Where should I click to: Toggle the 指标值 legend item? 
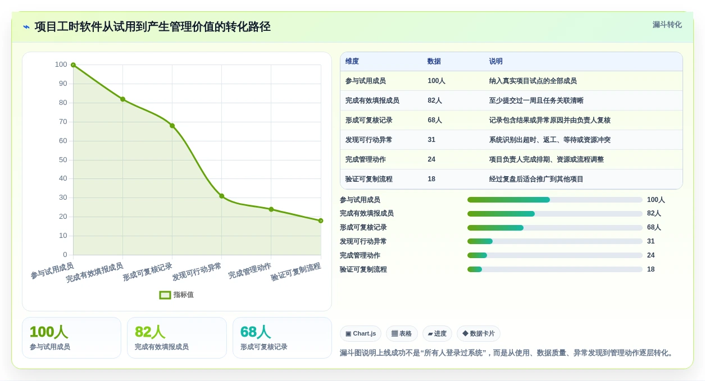click(x=176, y=295)
